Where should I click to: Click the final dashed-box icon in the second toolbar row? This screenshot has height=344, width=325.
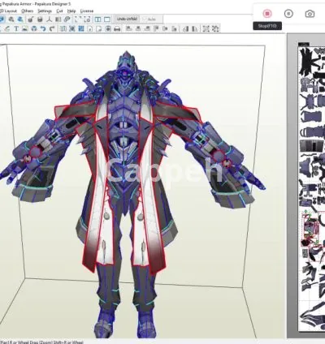215,28
